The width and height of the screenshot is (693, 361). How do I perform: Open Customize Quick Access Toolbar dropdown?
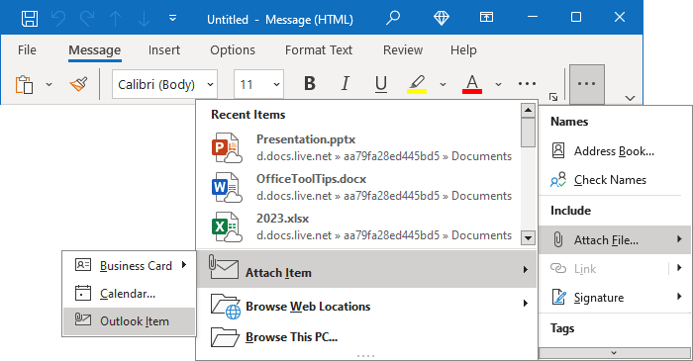pos(173,18)
